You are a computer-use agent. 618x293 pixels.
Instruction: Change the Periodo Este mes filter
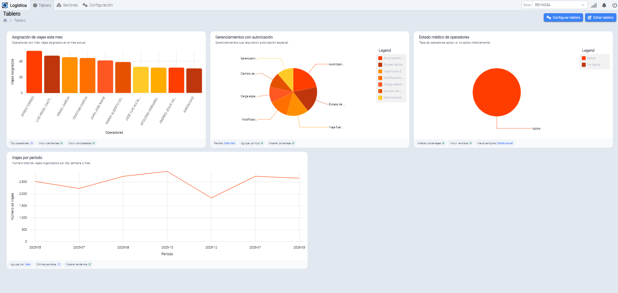click(225, 143)
